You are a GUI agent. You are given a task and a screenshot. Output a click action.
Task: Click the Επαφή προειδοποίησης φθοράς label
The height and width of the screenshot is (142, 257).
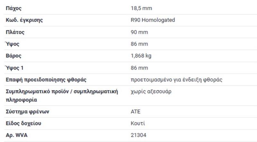pos(46,80)
